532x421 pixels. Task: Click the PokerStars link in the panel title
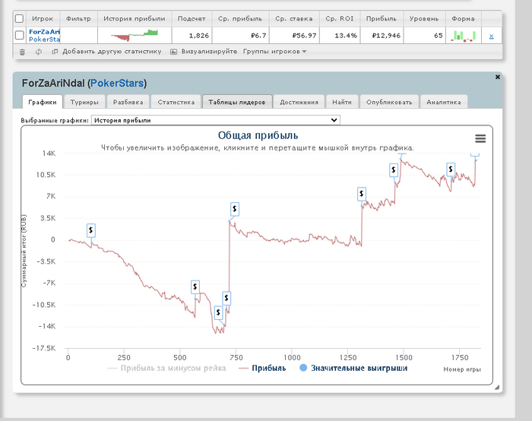(x=117, y=84)
